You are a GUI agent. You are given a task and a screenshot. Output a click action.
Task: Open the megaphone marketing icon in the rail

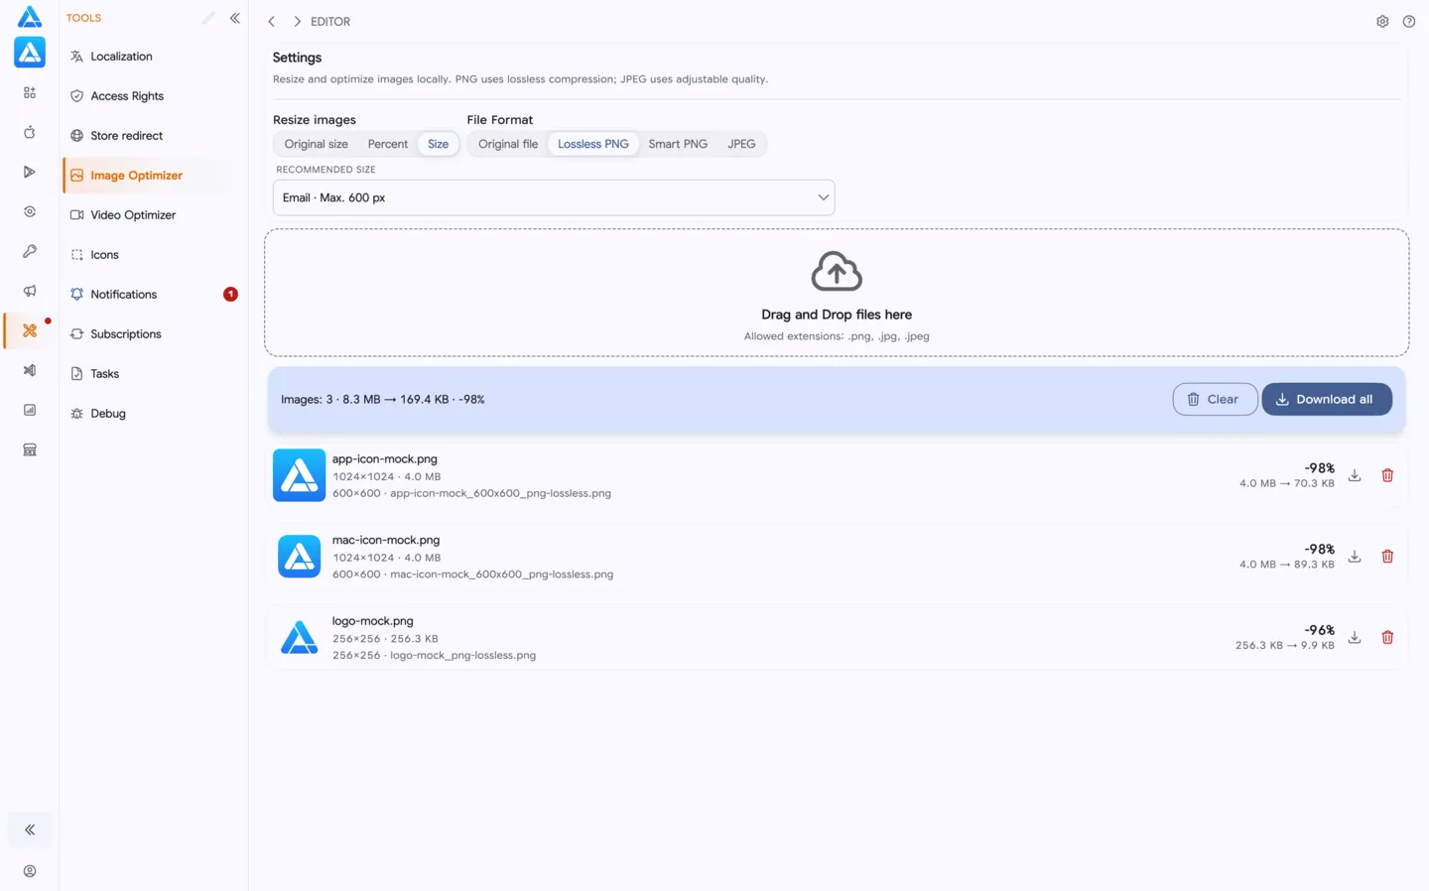[x=30, y=291]
